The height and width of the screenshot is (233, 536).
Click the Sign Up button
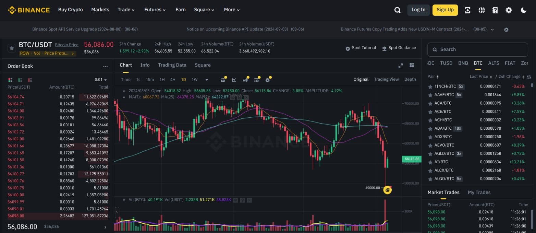tap(445, 10)
